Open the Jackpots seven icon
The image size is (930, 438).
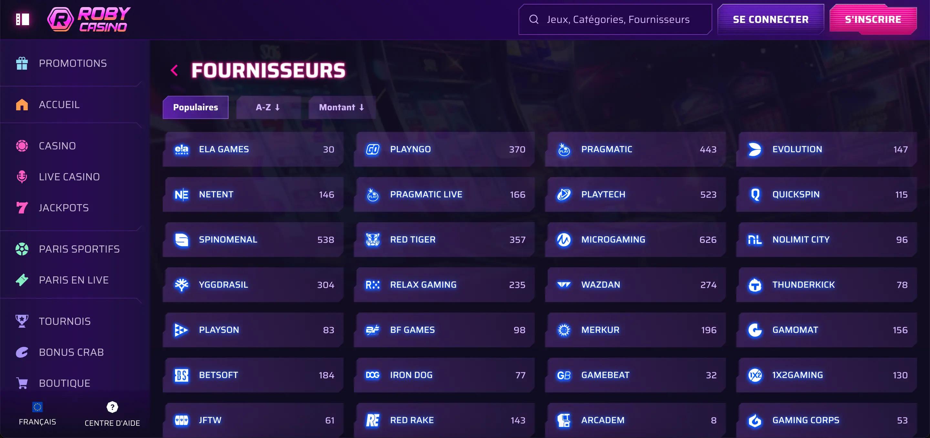click(x=22, y=208)
